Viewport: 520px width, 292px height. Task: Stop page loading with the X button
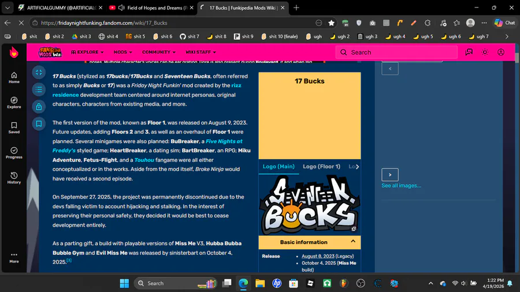tap(21, 23)
